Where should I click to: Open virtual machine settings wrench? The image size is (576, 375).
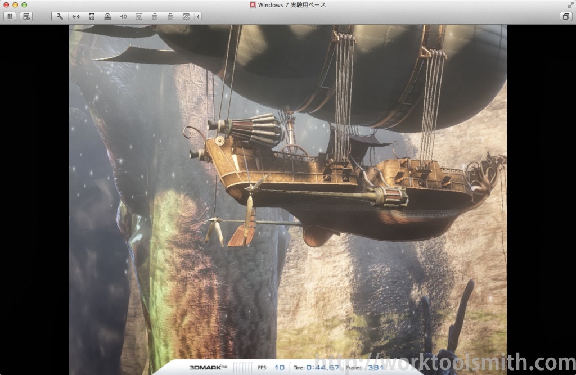(x=60, y=16)
